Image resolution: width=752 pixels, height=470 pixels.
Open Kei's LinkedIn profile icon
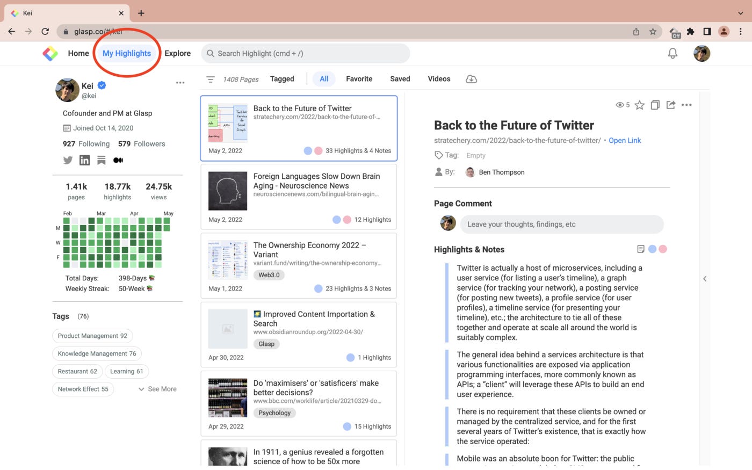[85, 160]
